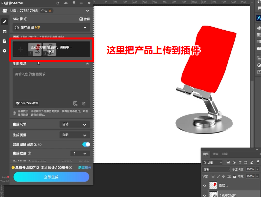Filter layers by type T icon
This screenshot has height=197, width=261.
240,162
